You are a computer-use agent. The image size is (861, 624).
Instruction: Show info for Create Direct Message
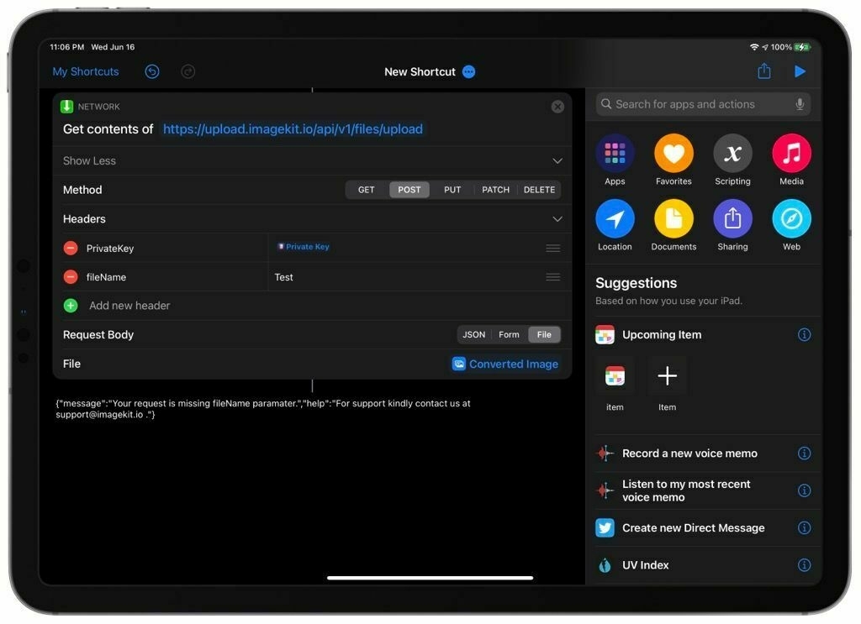tap(804, 528)
